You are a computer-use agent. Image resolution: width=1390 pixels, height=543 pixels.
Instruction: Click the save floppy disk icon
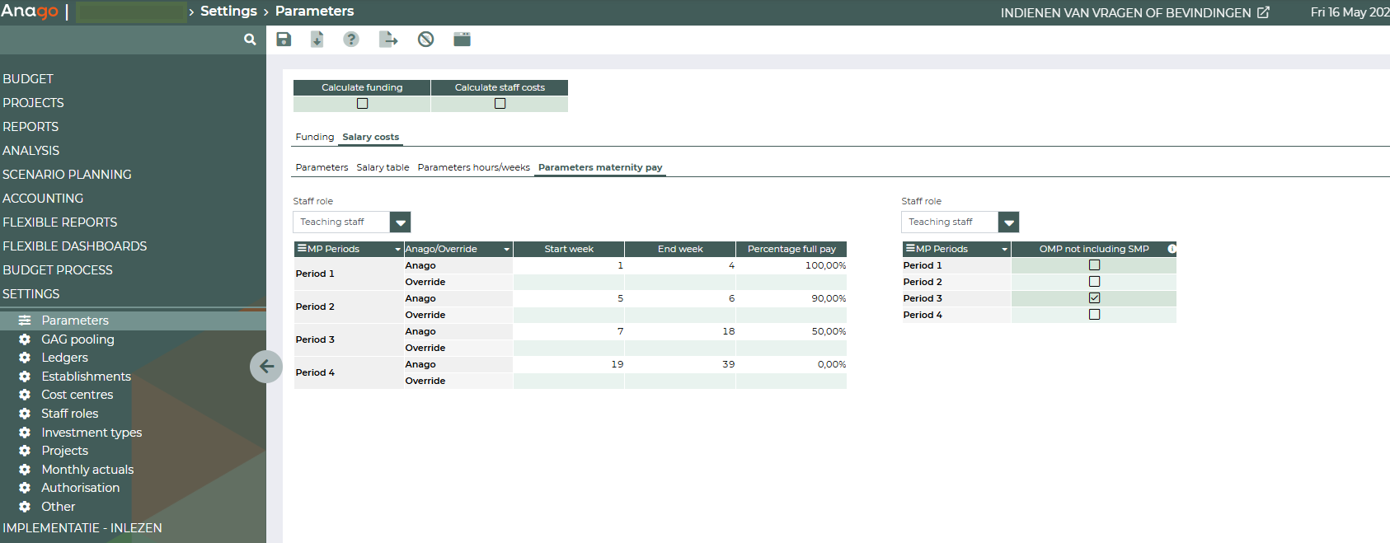284,40
